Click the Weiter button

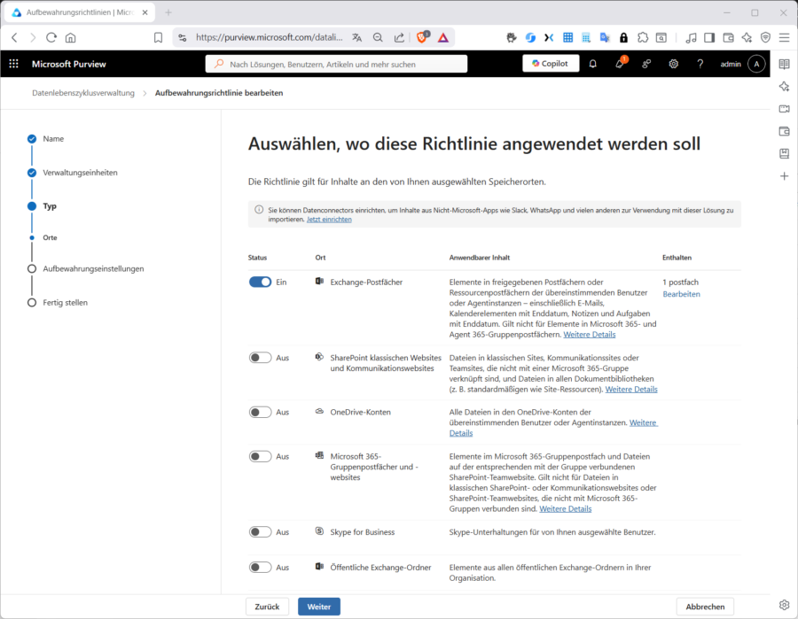318,606
